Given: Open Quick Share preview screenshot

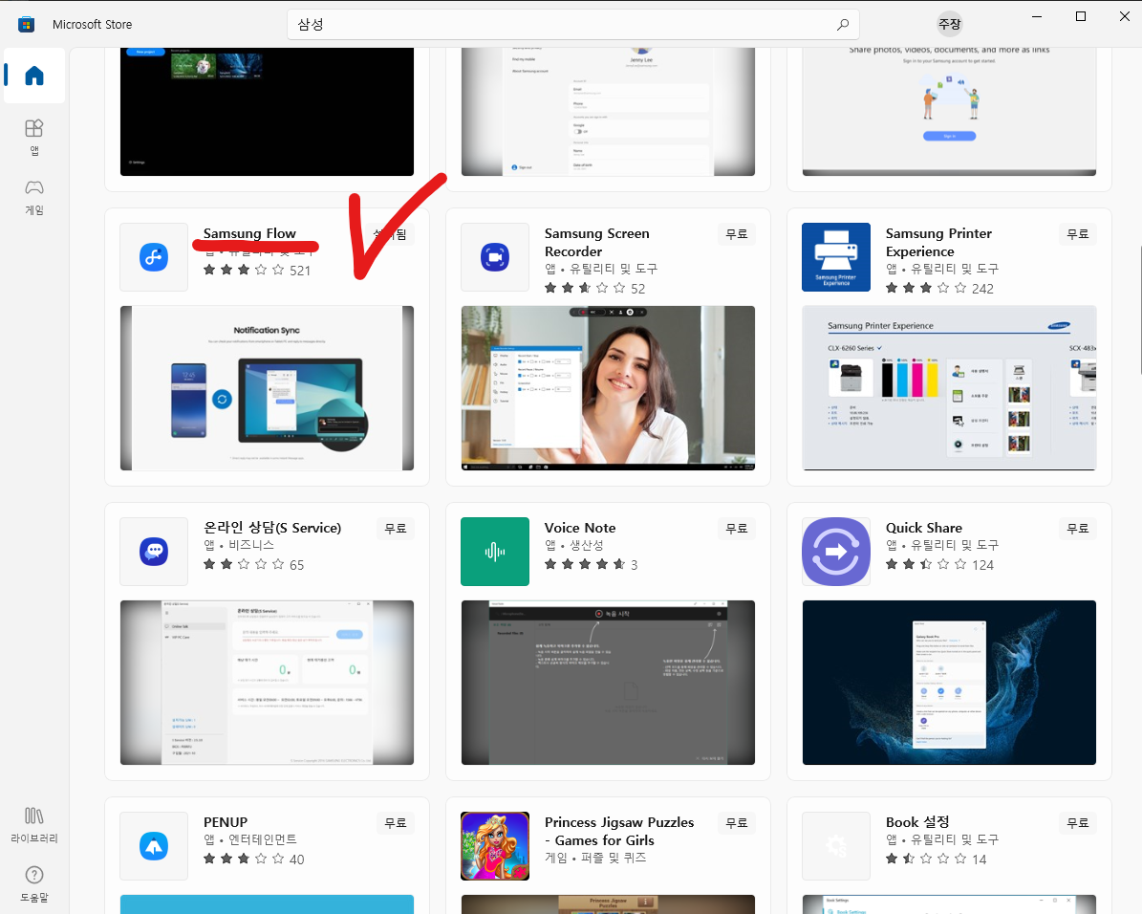Looking at the screenshot, I should point(949,683).
